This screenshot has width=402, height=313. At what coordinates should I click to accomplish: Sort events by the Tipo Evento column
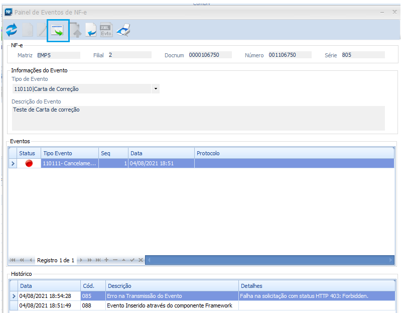pyautogui.click(x=69, y=153)
